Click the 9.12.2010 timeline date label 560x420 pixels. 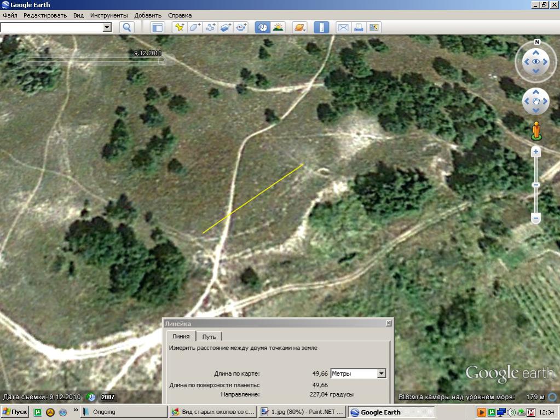[148, 53]
